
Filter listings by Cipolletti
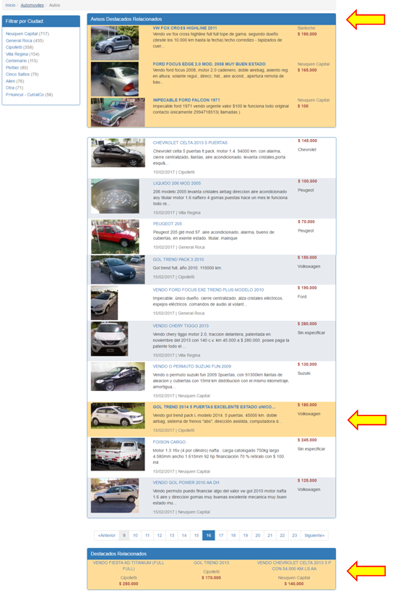[x=14, y=47]
